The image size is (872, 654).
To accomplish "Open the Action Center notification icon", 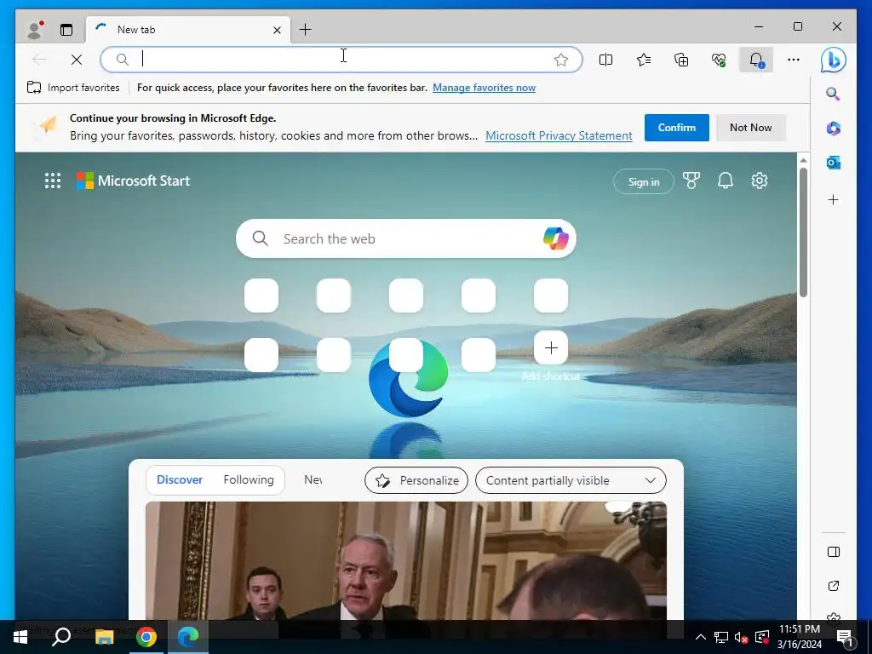I will point(844,637).
